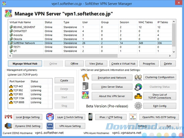
Task: Click the bridge icon beside Local Bridge Setting
Action: 8,117
